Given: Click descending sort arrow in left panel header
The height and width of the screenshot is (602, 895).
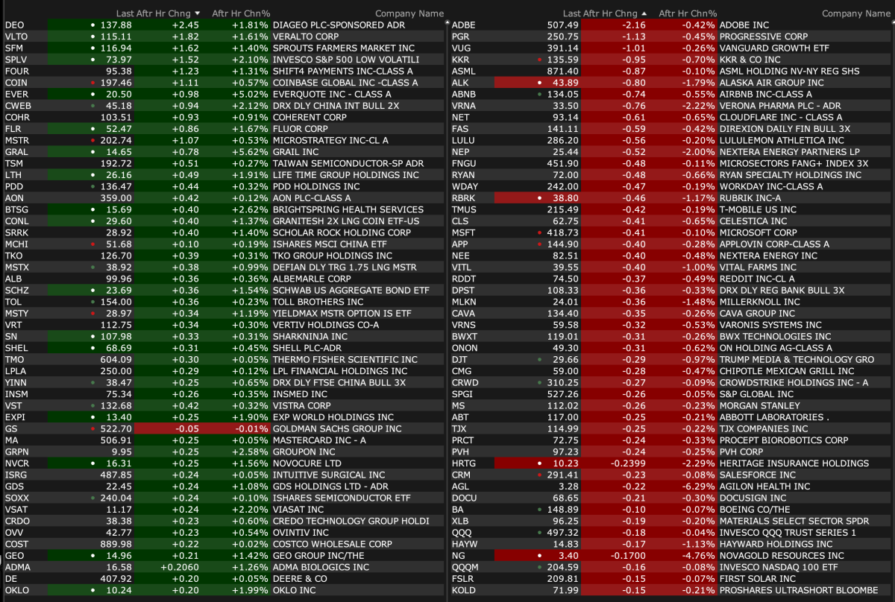Looking at the screenshot, I should (x=197, y=13).
